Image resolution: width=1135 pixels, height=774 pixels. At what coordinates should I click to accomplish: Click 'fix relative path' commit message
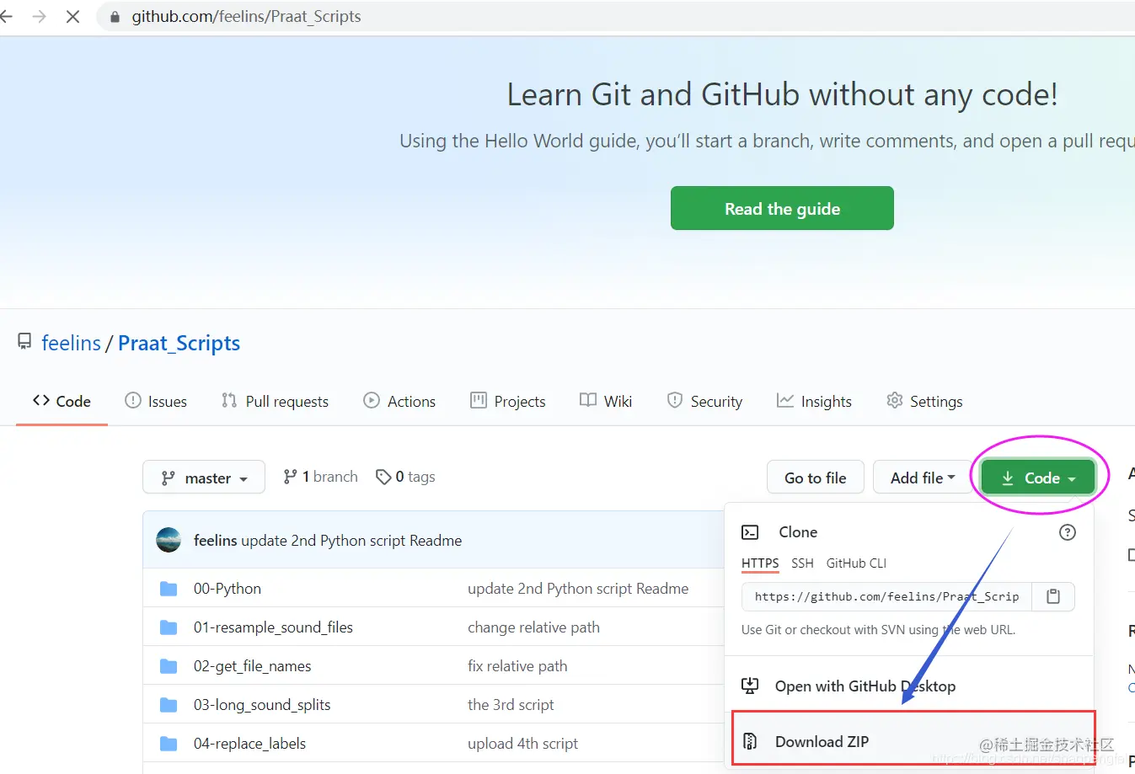(517, 666)
